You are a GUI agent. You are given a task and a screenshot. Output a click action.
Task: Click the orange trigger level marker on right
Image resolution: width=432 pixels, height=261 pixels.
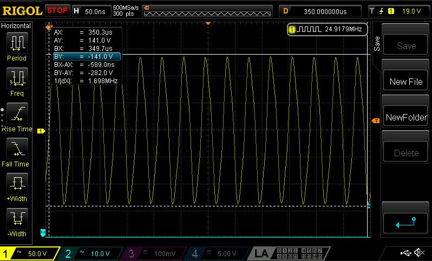pos(375,121)
